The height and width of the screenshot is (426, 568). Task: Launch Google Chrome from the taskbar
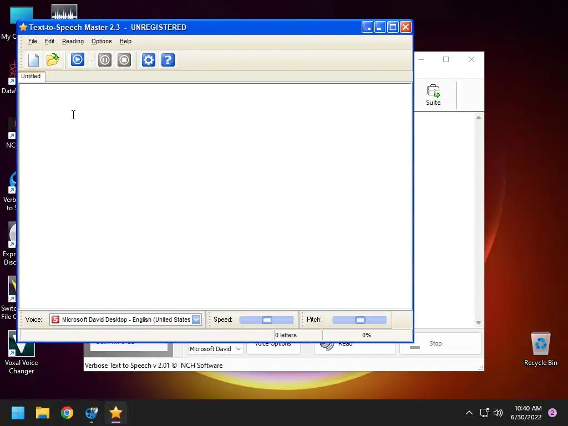coord(67,413)
